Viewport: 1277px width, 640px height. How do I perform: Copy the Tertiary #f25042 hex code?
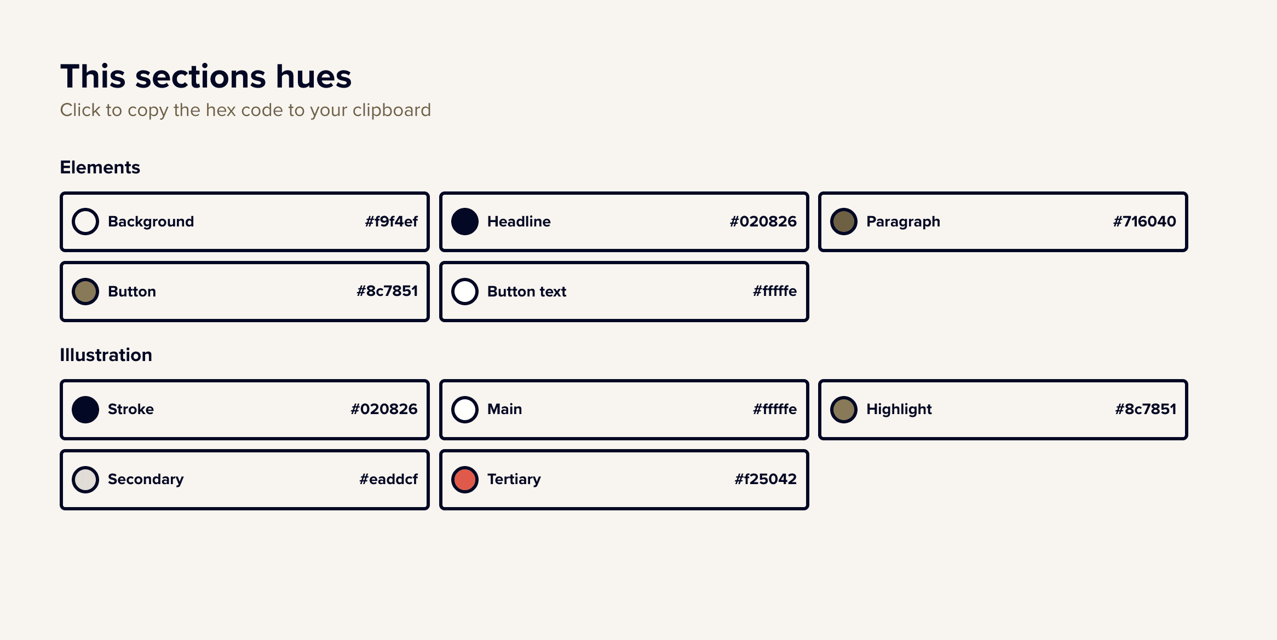(x=766, y=479)
